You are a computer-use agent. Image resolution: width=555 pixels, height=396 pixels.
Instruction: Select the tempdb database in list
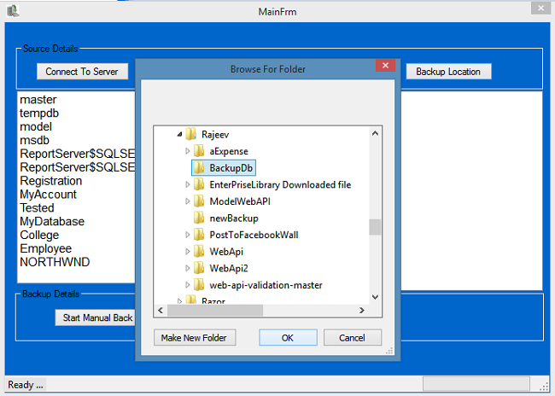point(39,113)
